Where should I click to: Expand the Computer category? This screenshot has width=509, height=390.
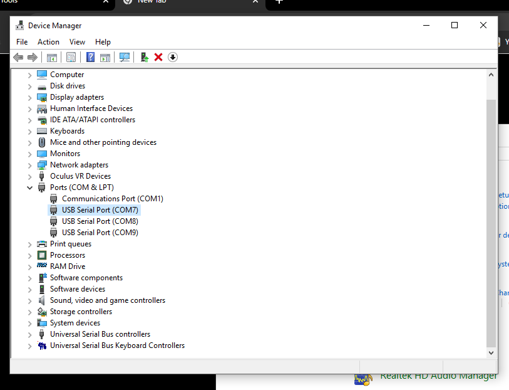[x=29, y=75]
